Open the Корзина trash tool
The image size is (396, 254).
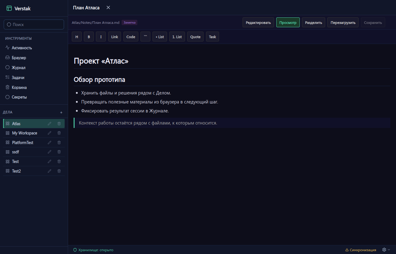34,87
